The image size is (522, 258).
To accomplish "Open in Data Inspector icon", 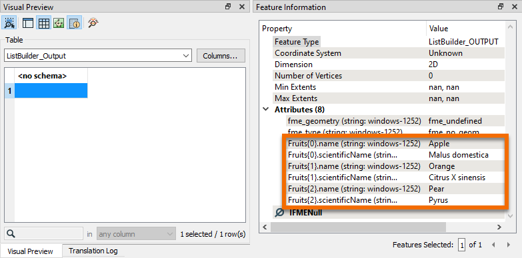I will 93,23.
